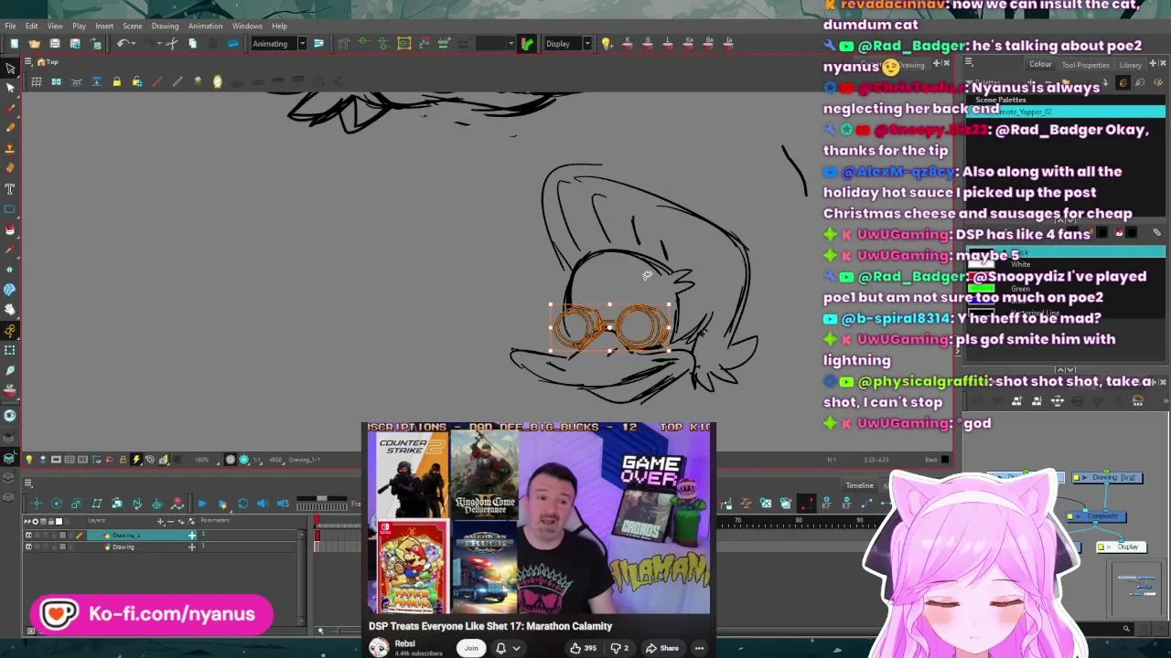Viewport: 1171px width, 658px height.
Task: Click the Add Keyframe KF plus icon
Action: pos(826,504)
